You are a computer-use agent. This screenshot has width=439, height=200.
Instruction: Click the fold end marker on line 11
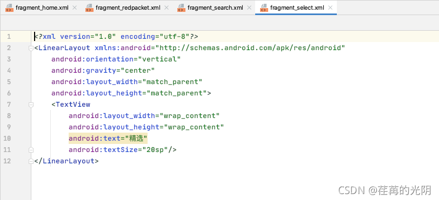pos(31,150)
